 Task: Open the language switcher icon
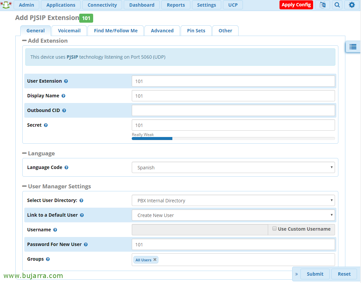click(x=322, y=5)
